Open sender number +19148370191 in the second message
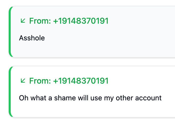175x125 pixels. tap(81, 81)
